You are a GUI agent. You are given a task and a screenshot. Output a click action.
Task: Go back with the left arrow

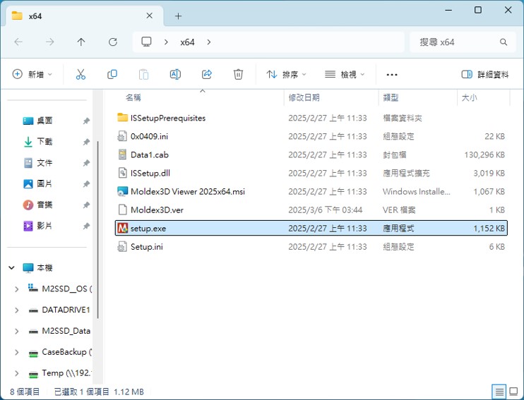click(x=18, y=42)
